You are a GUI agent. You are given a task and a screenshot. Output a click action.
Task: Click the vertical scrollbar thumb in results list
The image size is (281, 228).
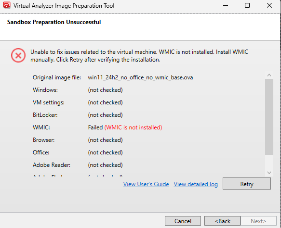pos(269,117)
